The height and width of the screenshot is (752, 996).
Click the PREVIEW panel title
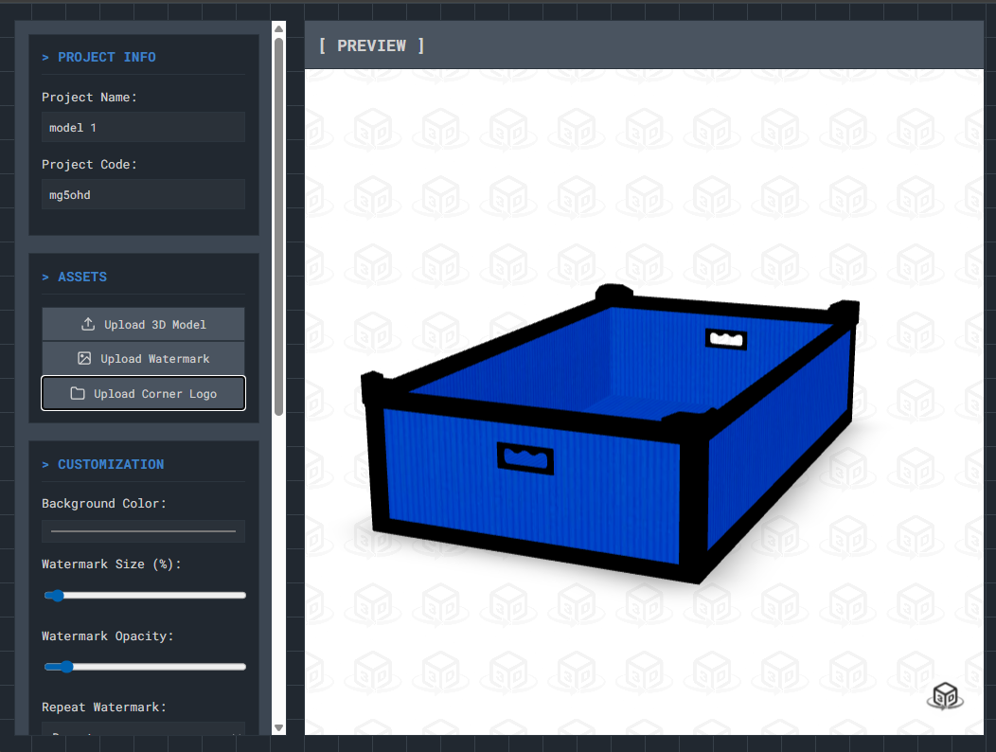tap(371, 45)
